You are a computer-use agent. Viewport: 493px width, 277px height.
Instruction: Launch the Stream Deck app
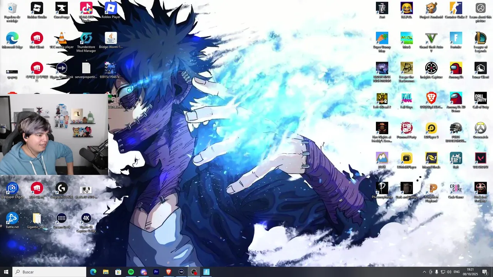pos(62,220)
